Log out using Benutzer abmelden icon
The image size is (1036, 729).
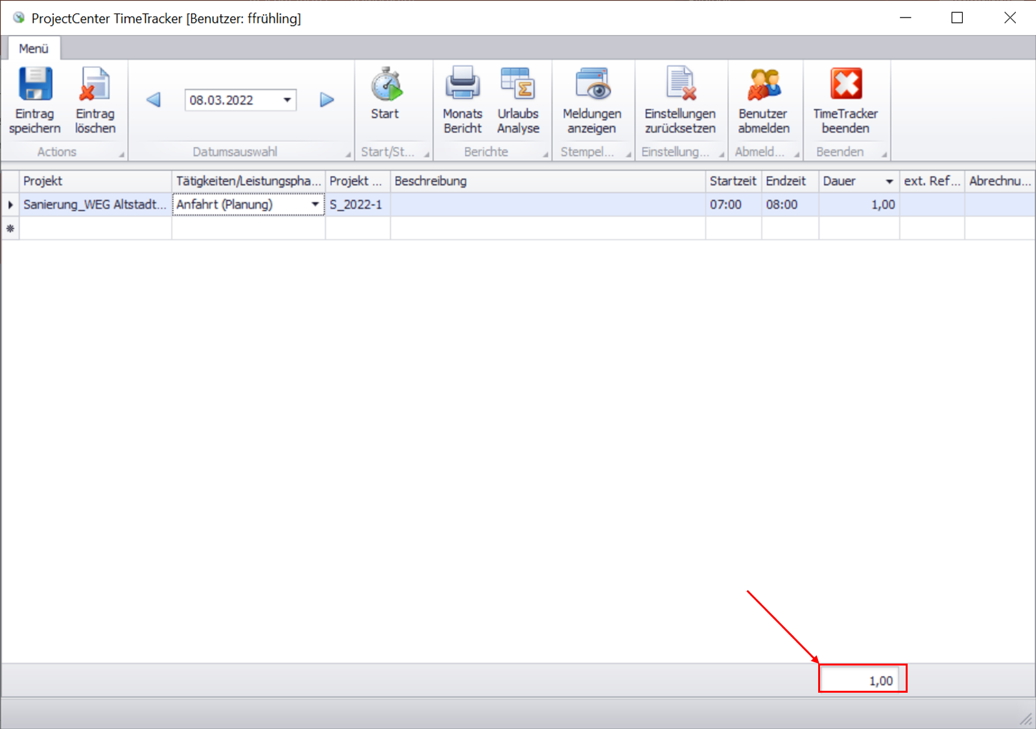(x=764, y=85)
